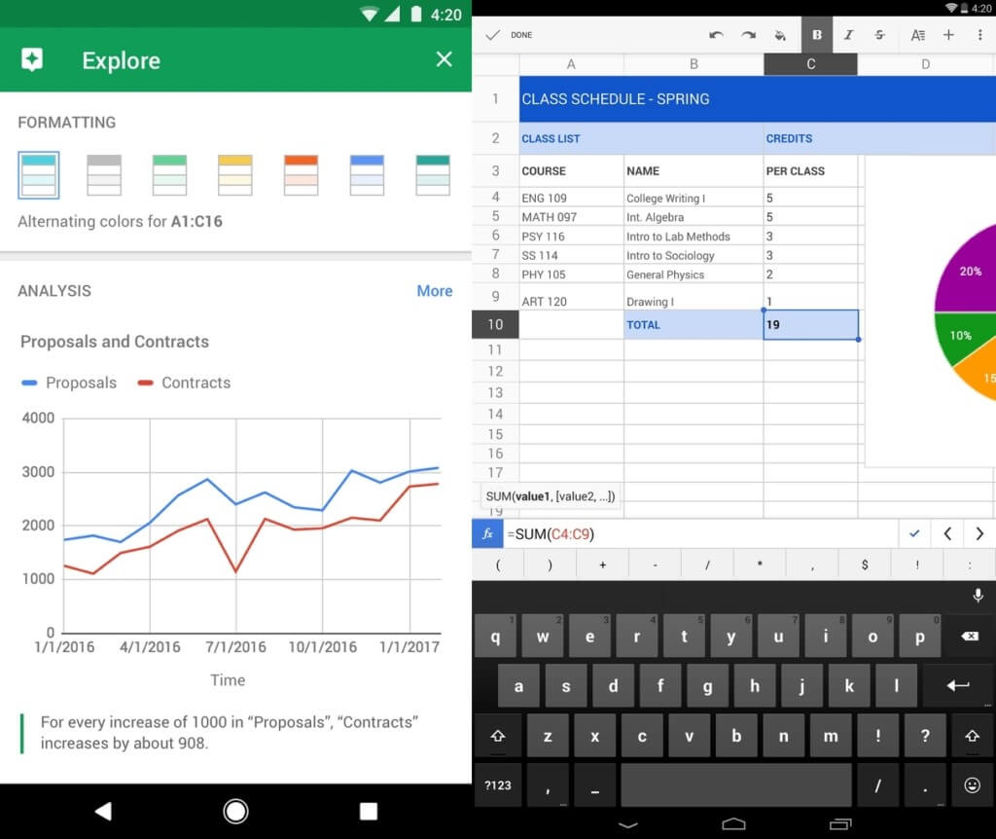Close the Explore panel
996x839 pixels.
pos(445,59)
